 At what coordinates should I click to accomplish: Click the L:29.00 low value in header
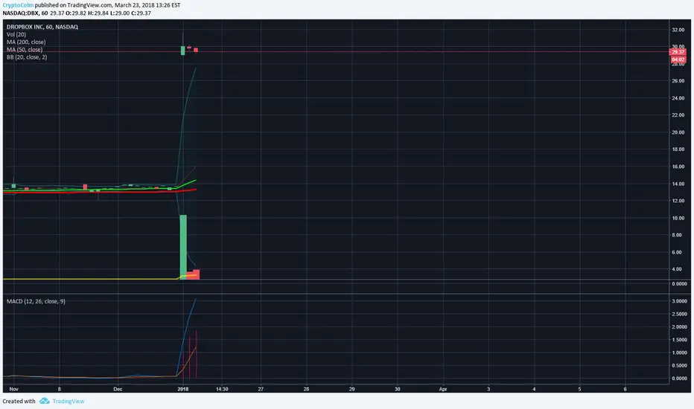point(120,13)
